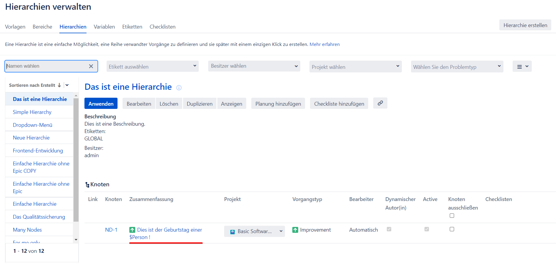This screenshot has width=556, height=264.
Task: Open the hamburger list view menu
Action: click(522, 67)
